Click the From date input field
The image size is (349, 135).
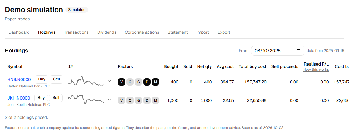[x=278, y=51]
